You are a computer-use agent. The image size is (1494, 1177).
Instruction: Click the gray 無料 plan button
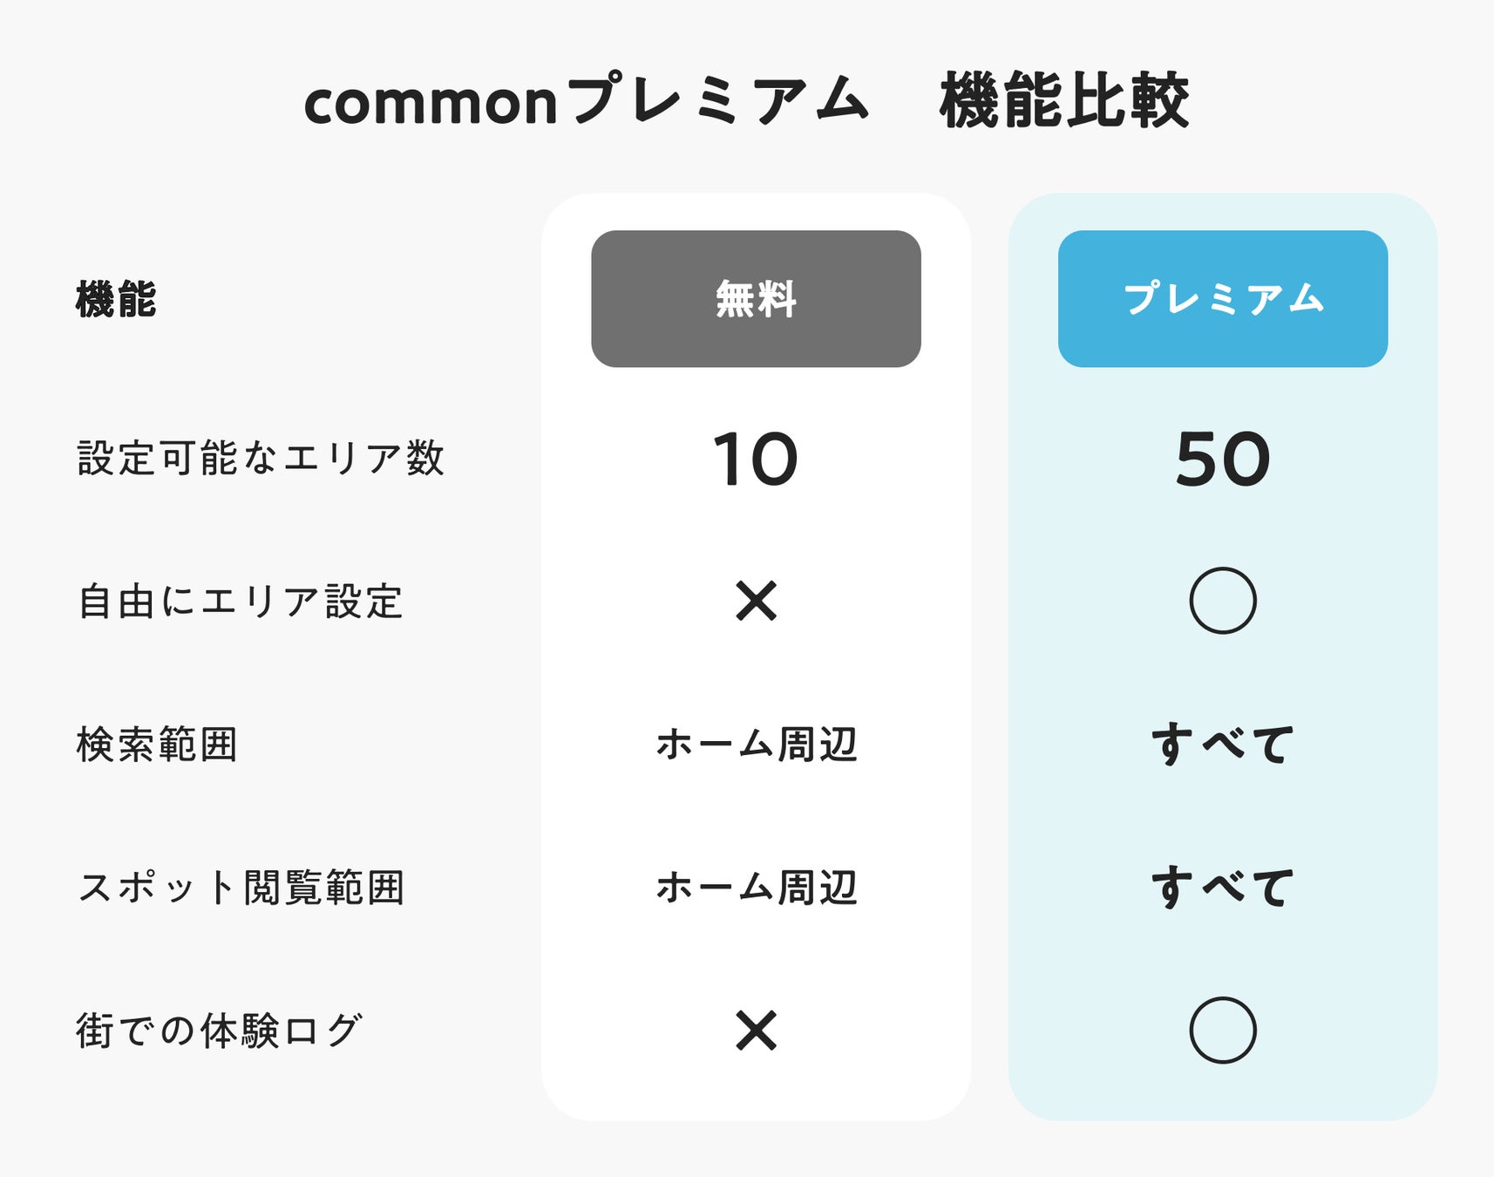point(756,299)
